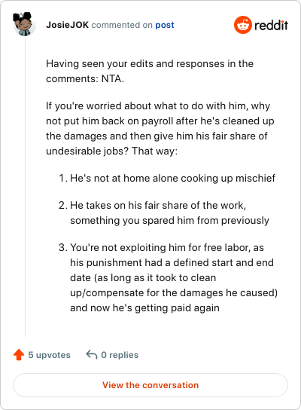
Task: Click the vertical comment thread line
Action: tap(26, 187)
